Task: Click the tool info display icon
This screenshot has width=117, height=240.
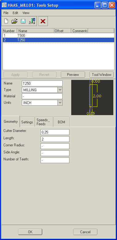Action: [32, 21]
